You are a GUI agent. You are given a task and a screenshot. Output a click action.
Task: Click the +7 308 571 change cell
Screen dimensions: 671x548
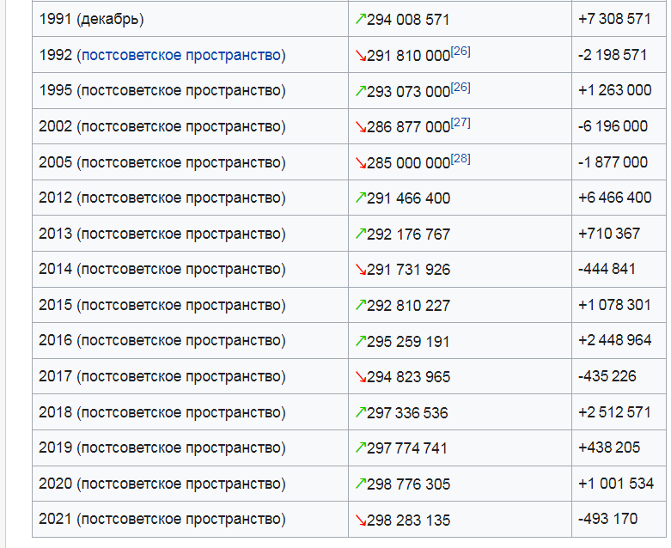point(614,19)
